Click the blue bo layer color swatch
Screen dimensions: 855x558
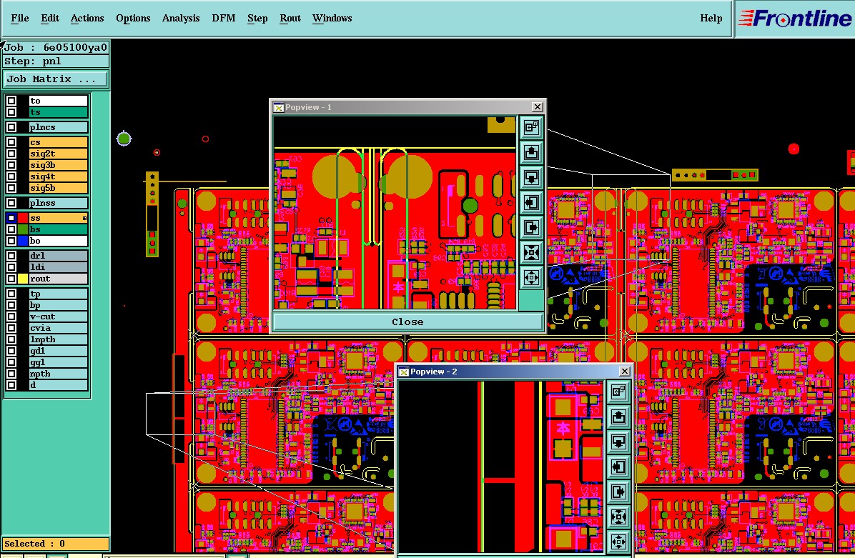(x=23, y=241)
